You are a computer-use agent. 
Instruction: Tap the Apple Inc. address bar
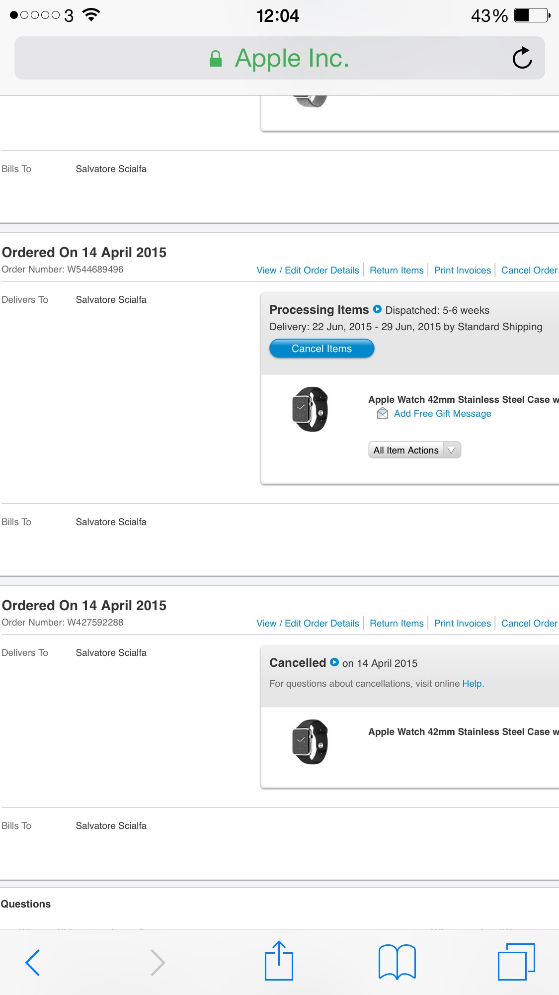pyautogui.click(x=279, y=58)
